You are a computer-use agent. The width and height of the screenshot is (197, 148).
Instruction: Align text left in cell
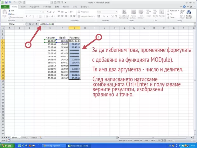click(59, 16)
